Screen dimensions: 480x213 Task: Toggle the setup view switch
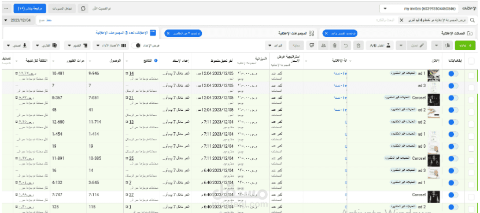tap(136, 46)
